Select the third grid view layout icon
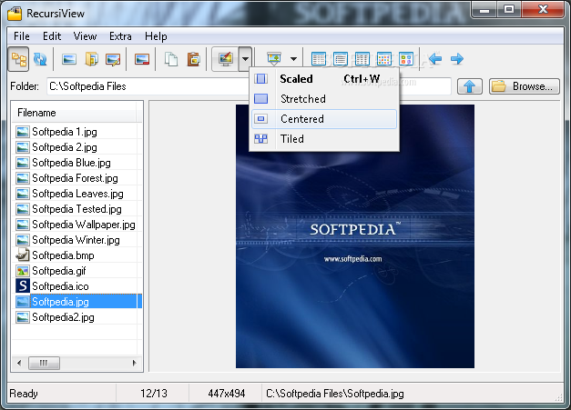Image resolution: width=571 pixels, height=410 pixels. pyautogui.click(x=362, y=59)
